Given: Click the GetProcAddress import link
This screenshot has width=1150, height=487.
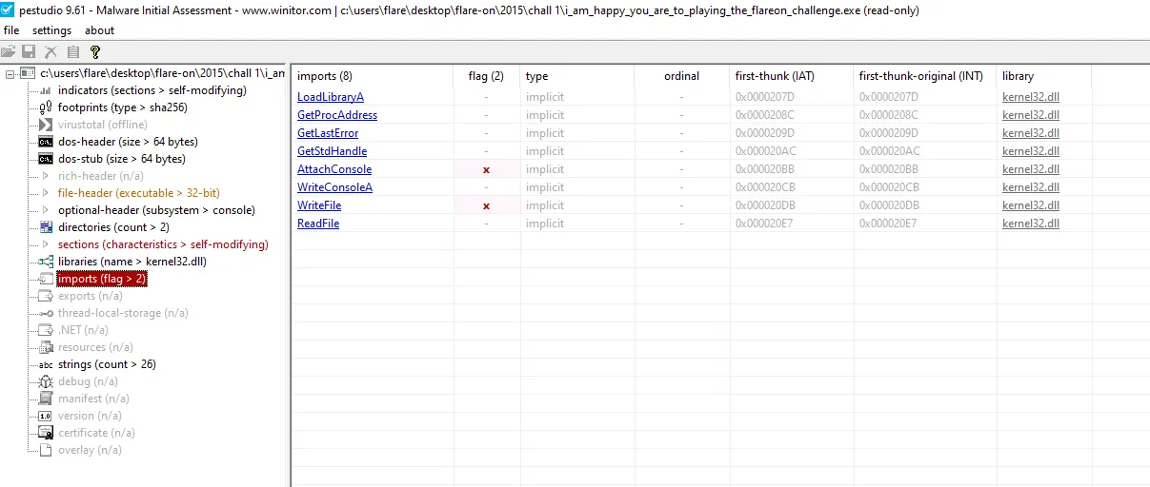Looking at the screenshot, I should point(336,115).
